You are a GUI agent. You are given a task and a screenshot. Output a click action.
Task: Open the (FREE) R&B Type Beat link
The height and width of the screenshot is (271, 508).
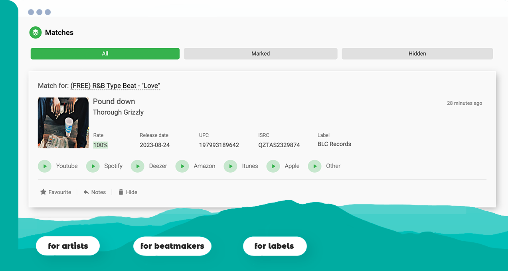pos(115,86)
